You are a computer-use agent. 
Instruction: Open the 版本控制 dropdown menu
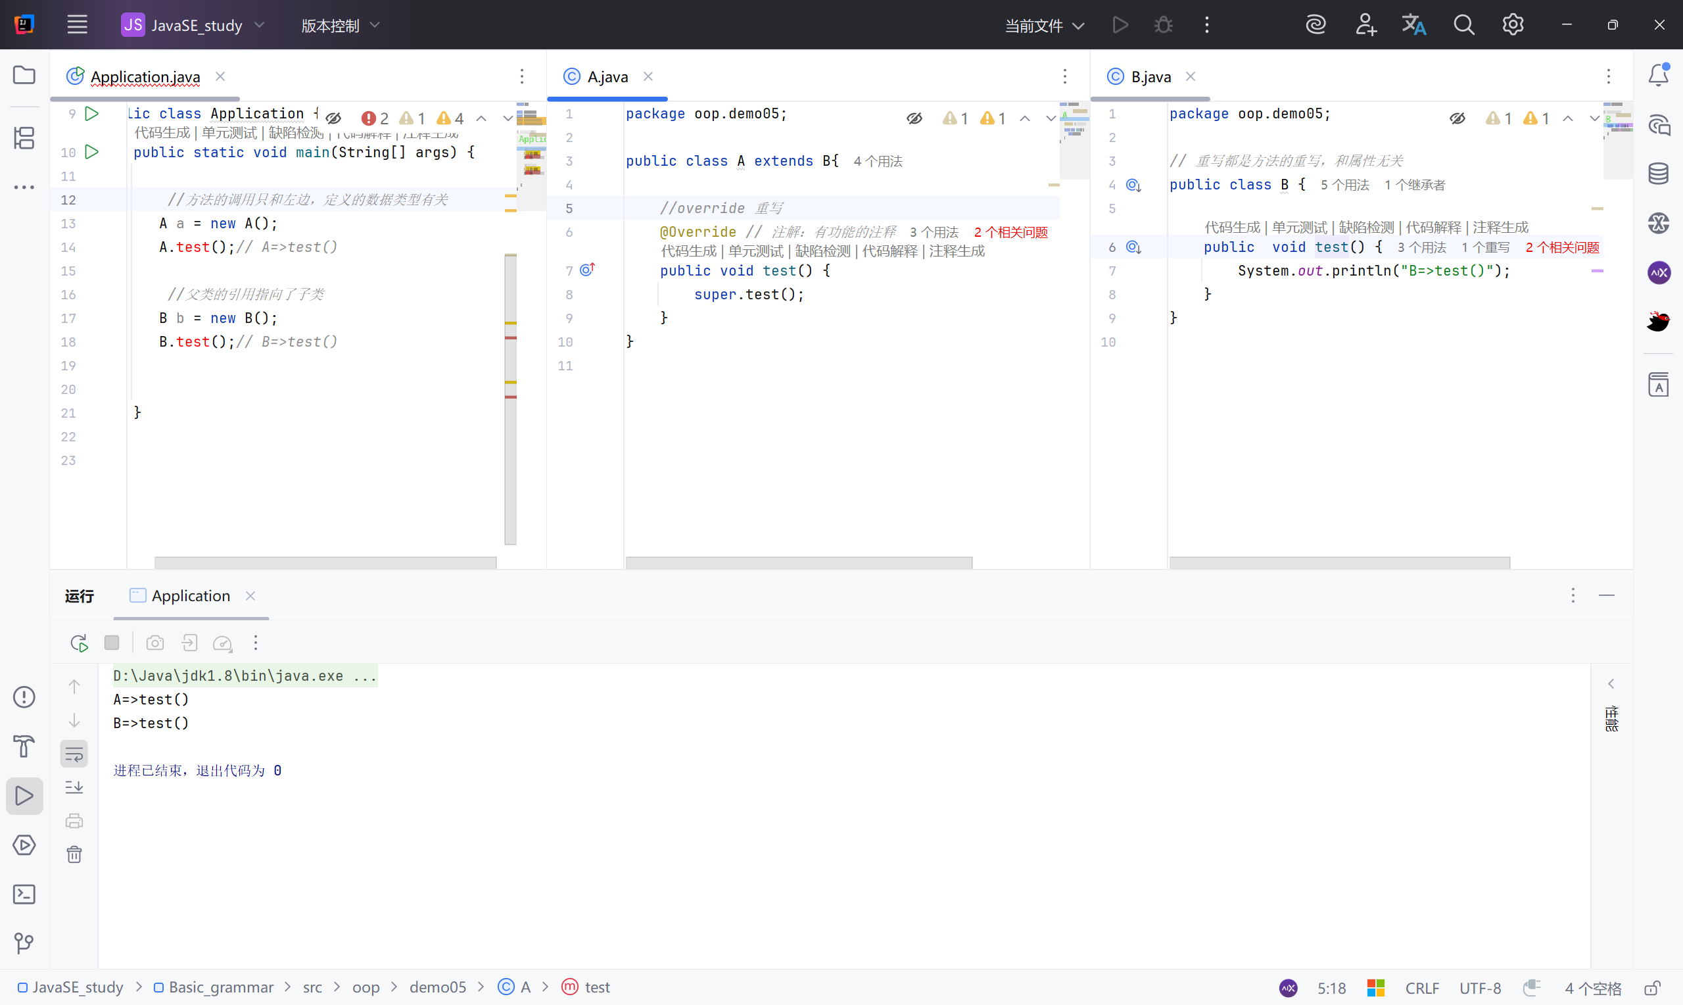(x=340, y=25)
